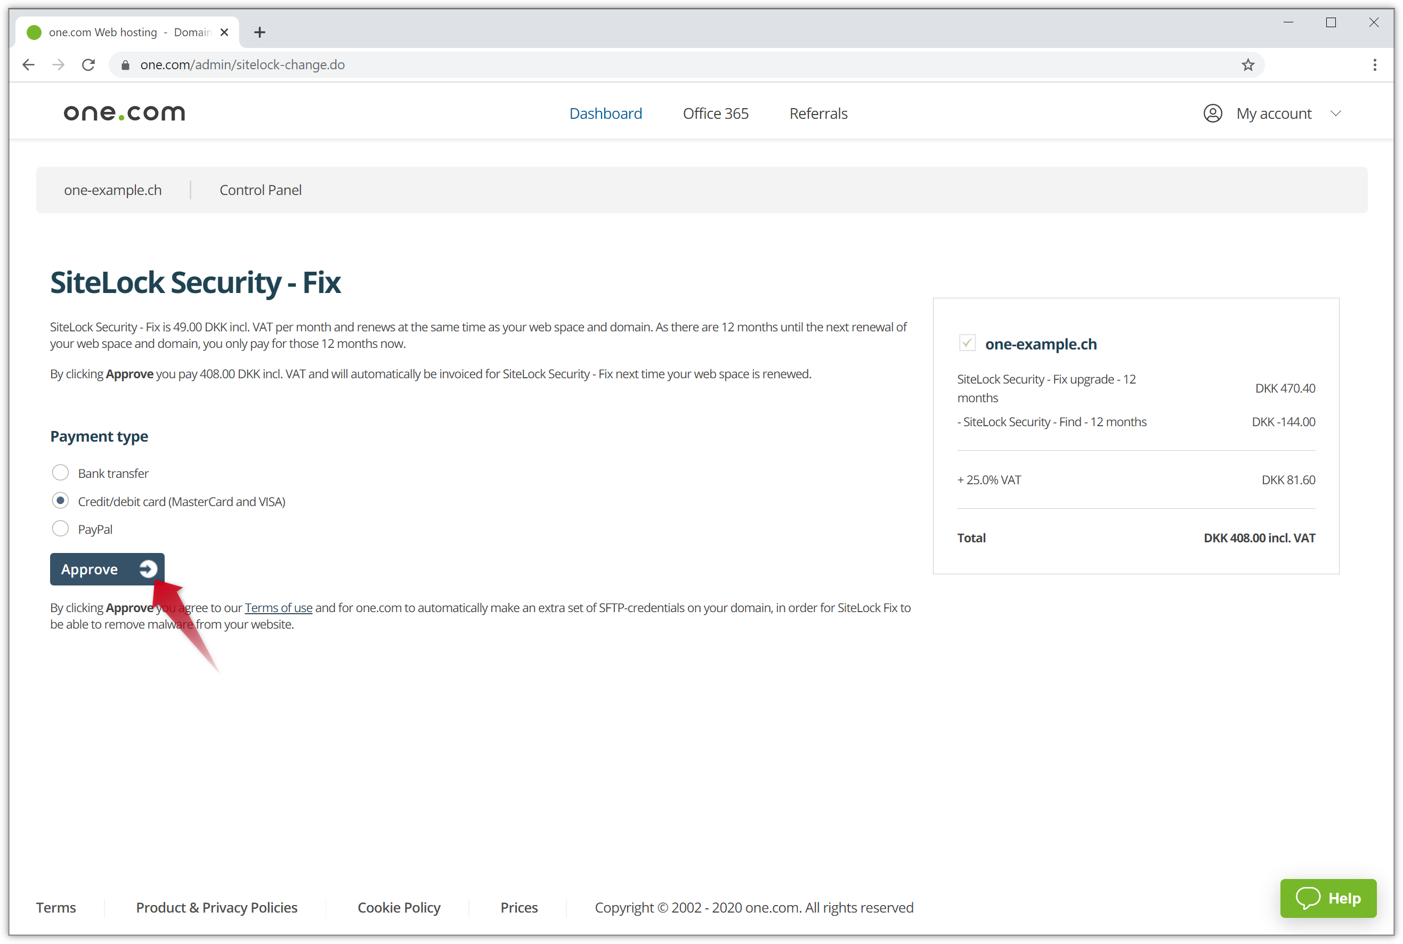This screenshot has width=1403, height=944.
Task: Click the one.com logo
Action: coord(124,113)
